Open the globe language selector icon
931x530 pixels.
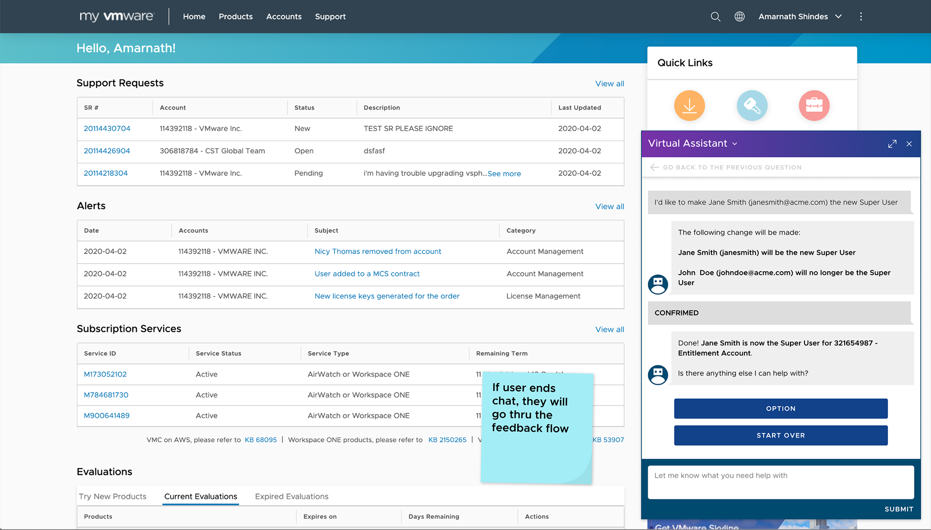tap(739, 16)
